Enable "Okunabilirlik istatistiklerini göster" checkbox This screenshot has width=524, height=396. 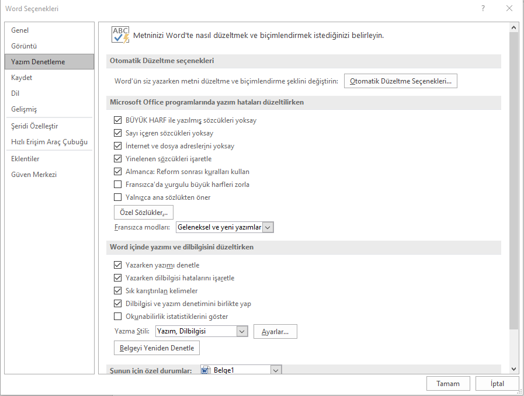(118, 317)
